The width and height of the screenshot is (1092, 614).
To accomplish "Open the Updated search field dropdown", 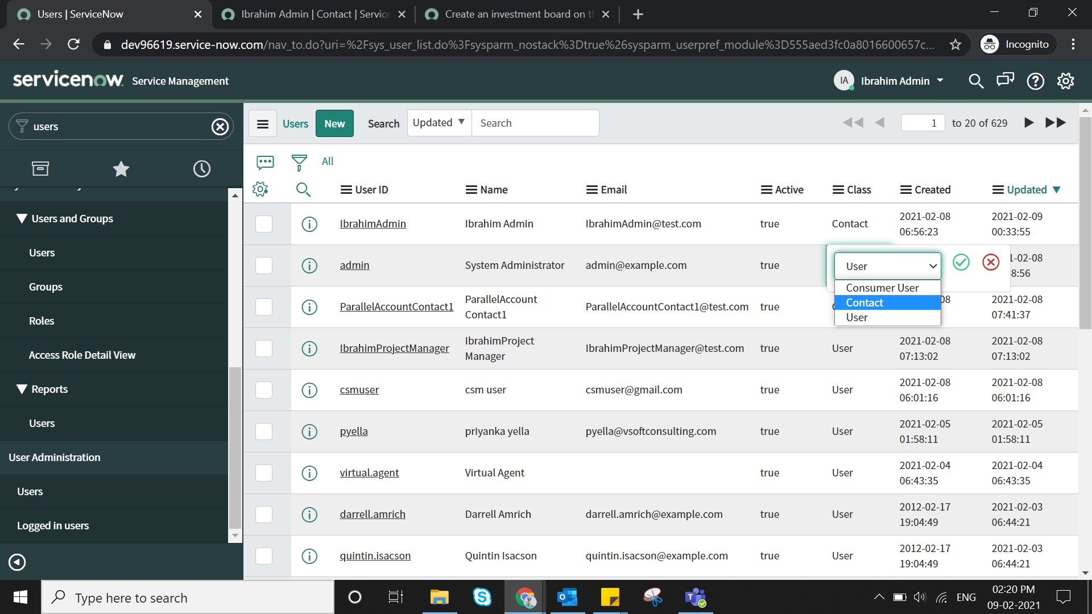I will pos(439,123).
